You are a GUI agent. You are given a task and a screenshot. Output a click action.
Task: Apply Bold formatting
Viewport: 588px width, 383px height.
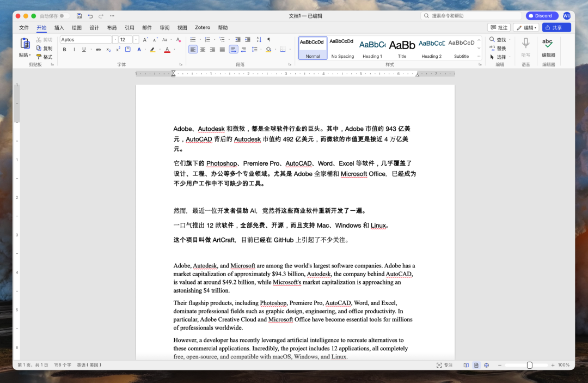pos(64,50)
